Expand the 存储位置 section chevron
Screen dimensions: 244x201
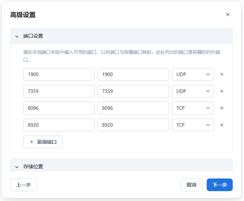coord(17,167)
